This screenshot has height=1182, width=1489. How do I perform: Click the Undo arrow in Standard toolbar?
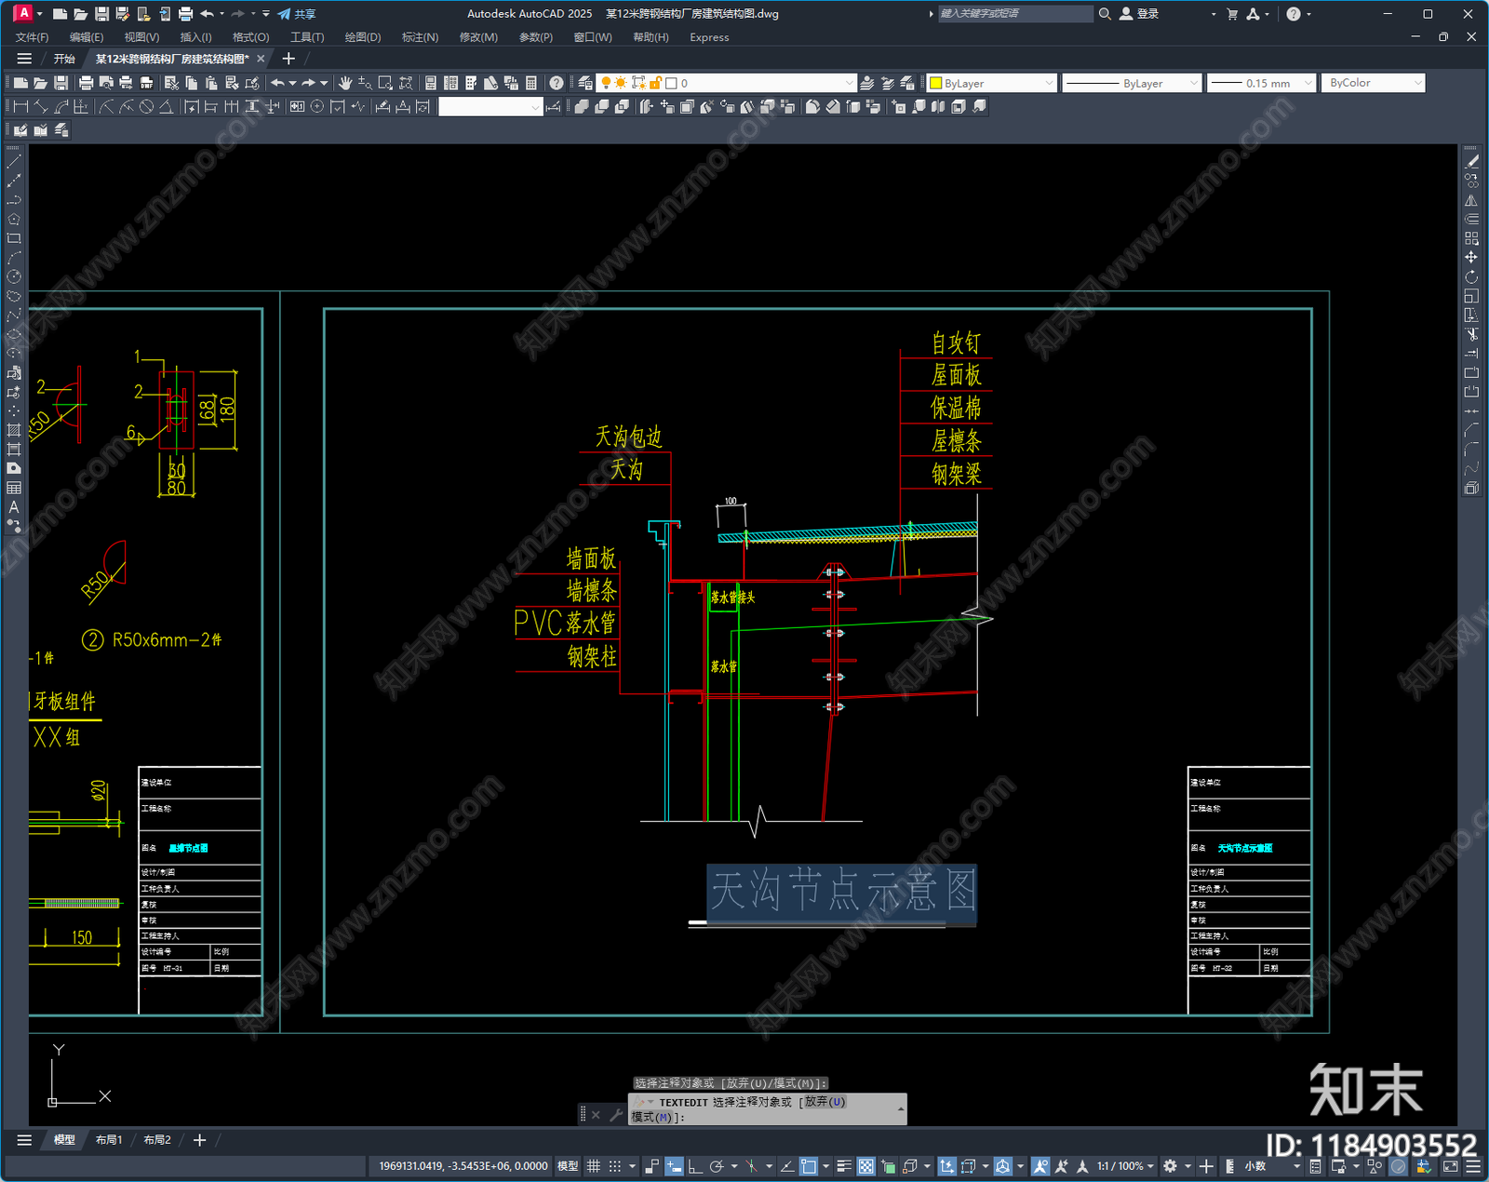pyautogui.click(x=277, y=83)
